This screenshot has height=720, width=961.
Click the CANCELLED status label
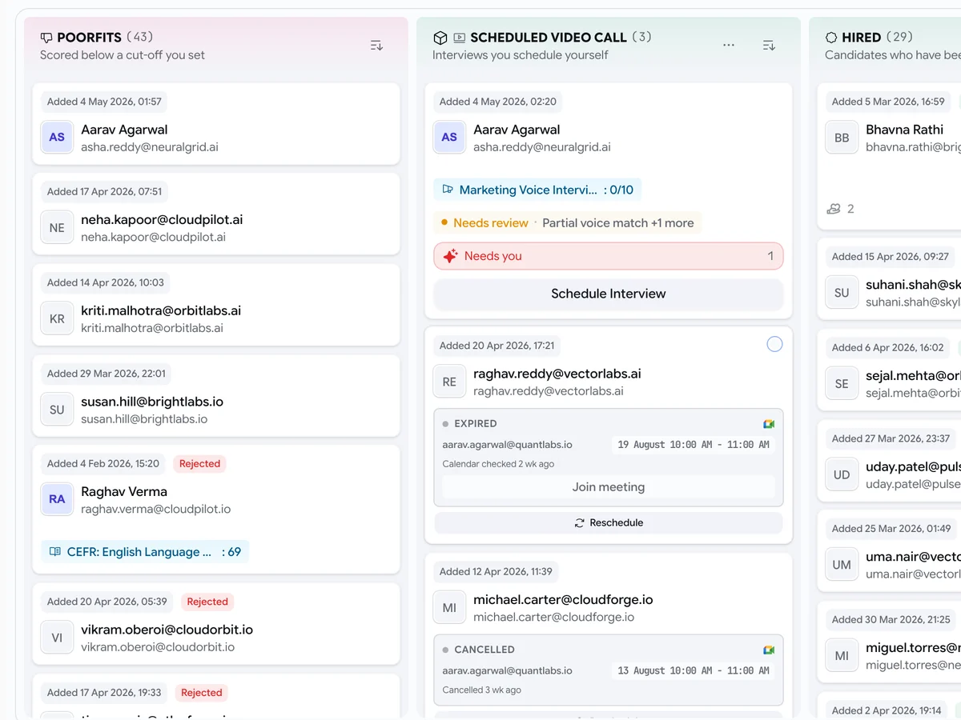click(485, 650)
